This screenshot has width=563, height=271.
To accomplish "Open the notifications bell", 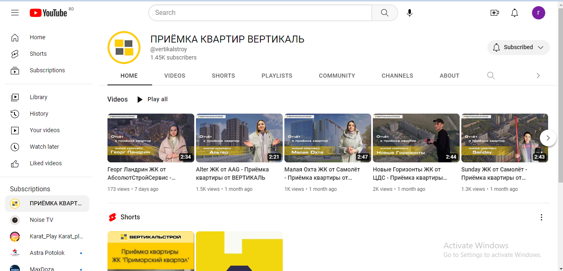I will (x=515, y=13).
